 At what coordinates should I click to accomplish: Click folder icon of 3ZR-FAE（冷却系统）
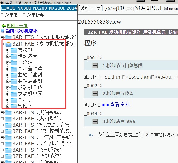click(x=8, y=156)
